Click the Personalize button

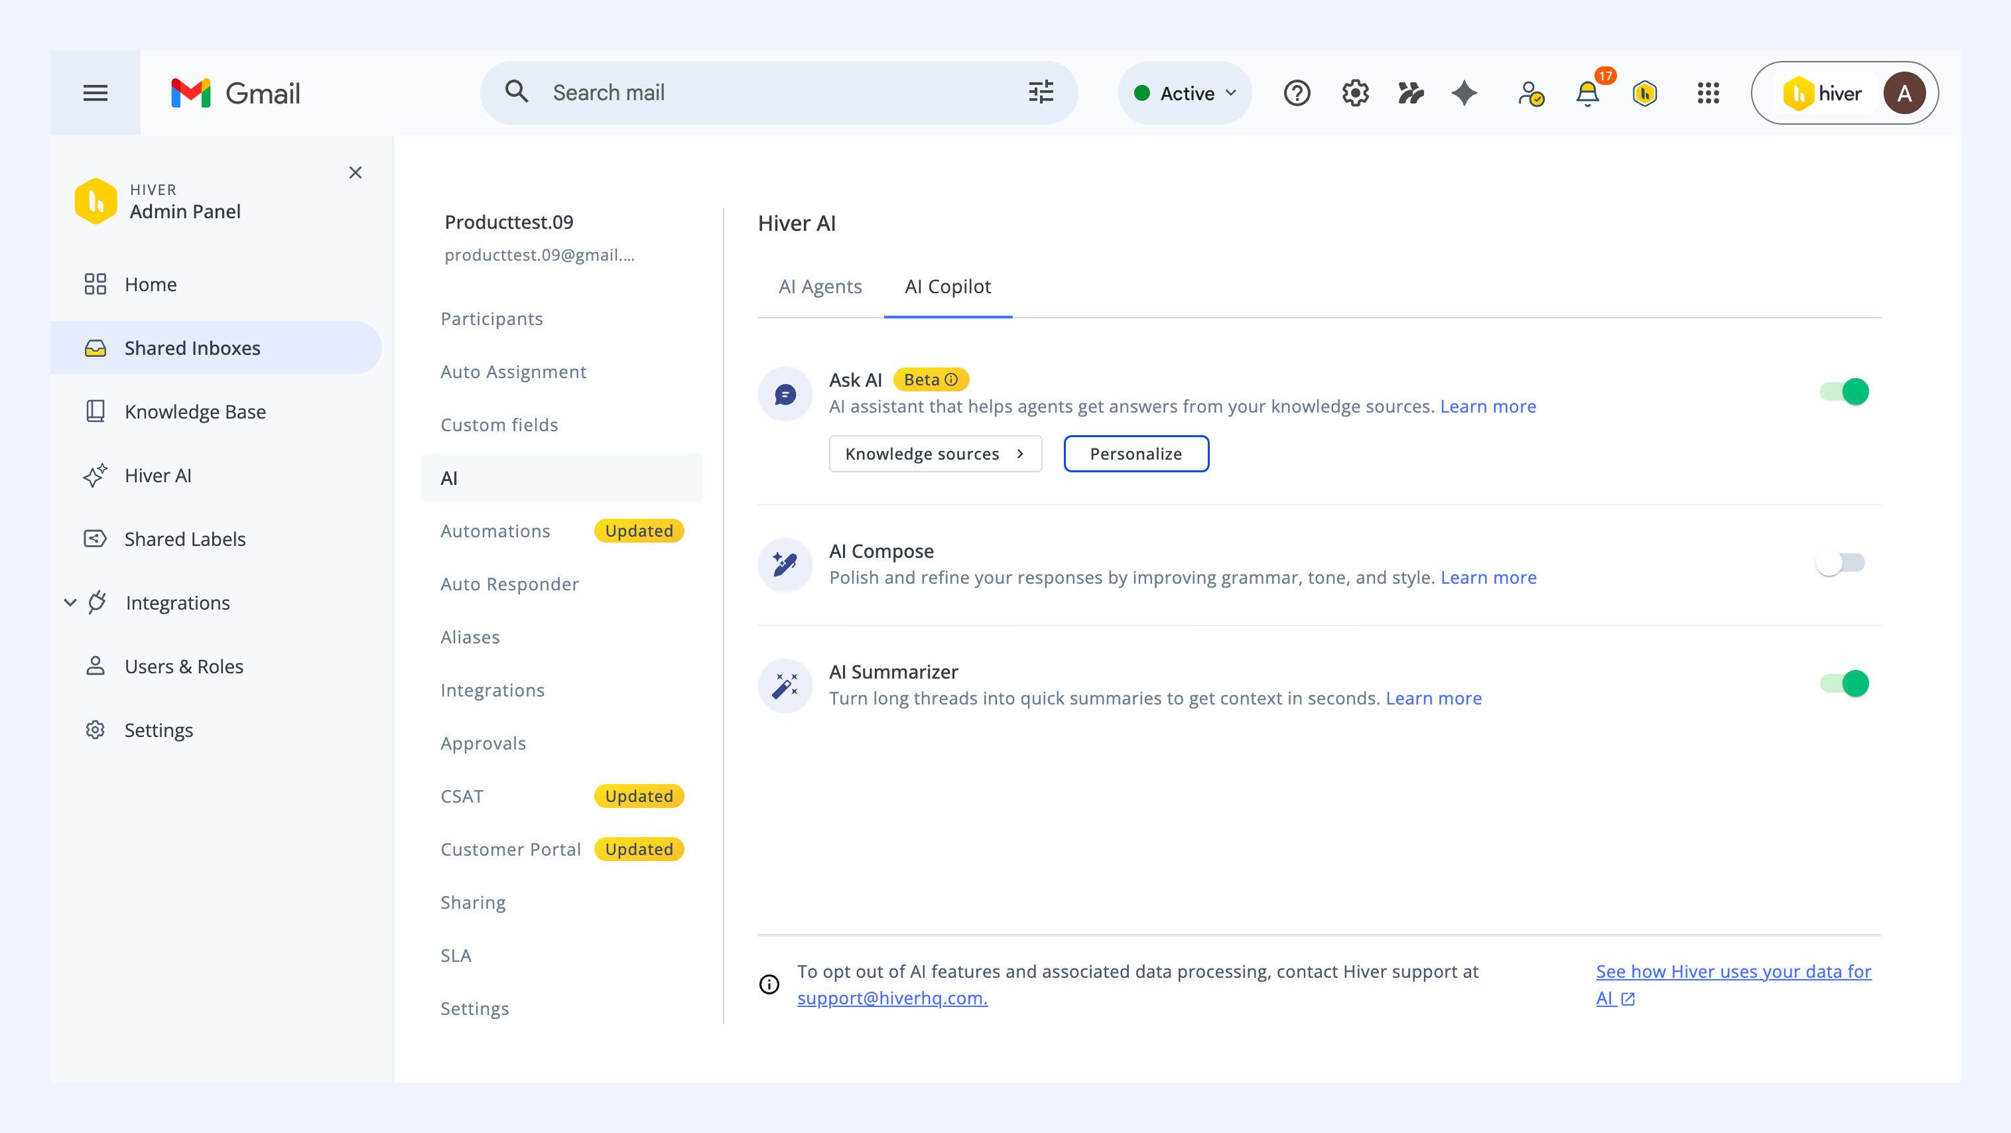coord(1136,454)
